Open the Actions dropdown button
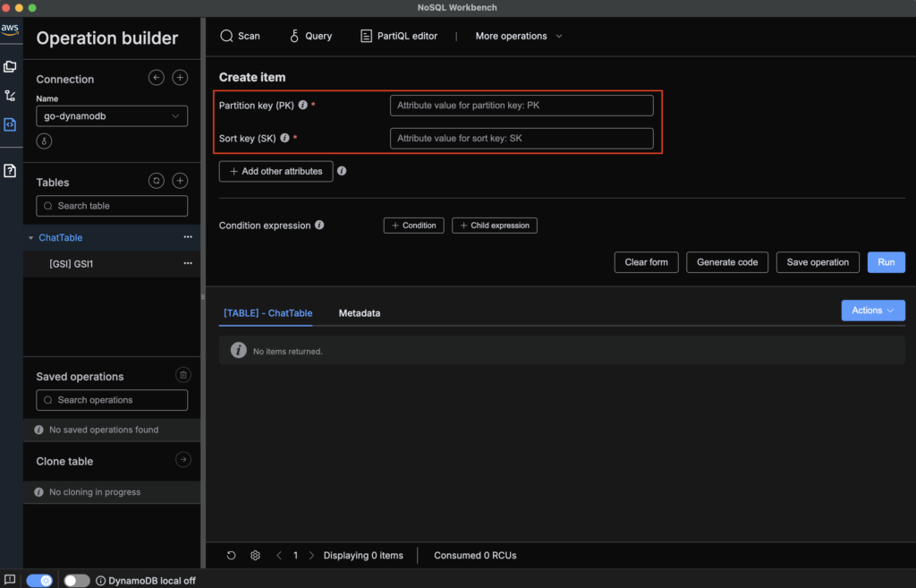 [872, 311]
